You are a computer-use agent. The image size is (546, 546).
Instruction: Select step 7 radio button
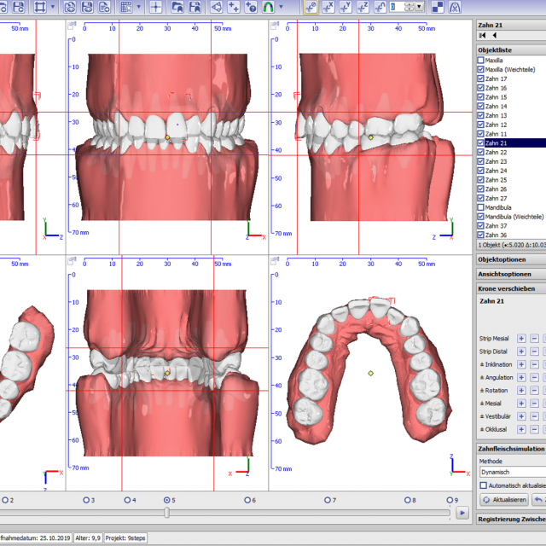click(x=327, y=501)
